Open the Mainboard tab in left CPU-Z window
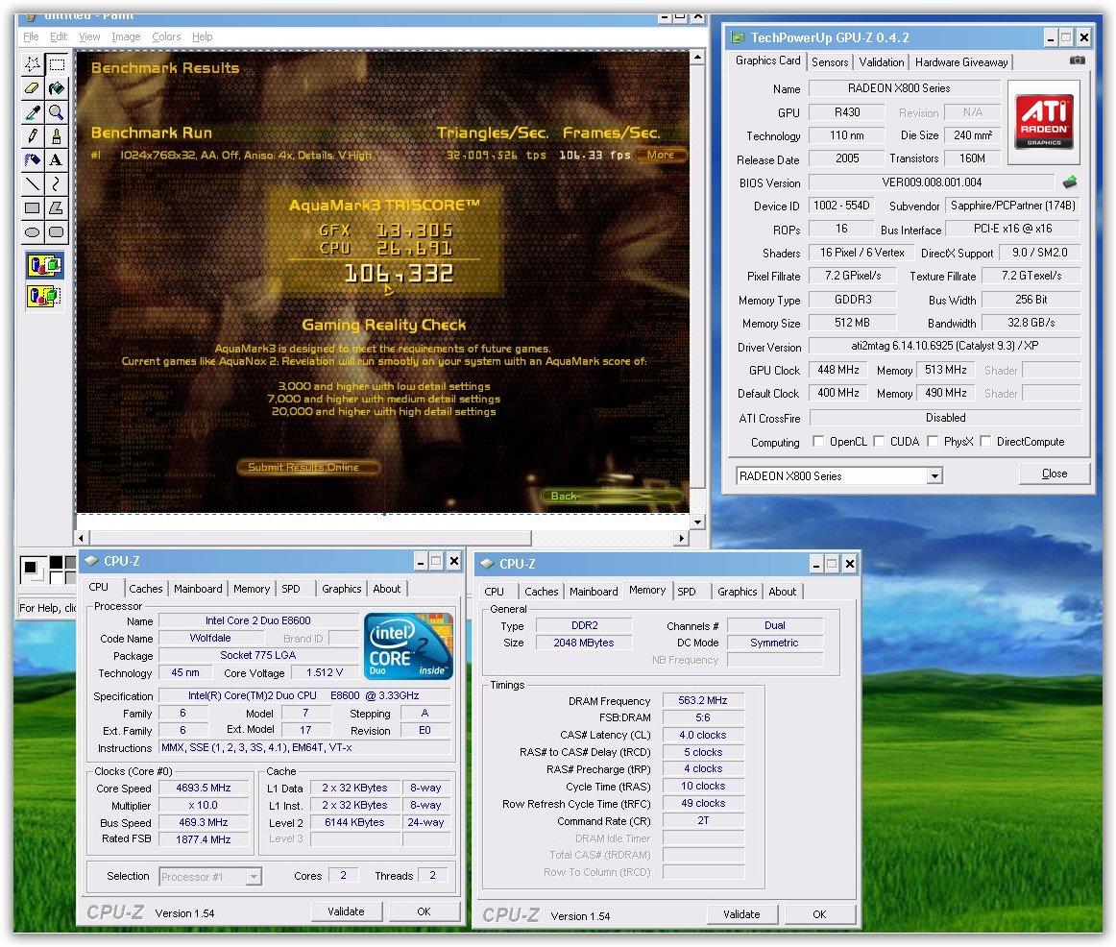This screenshot has height=947, width=1116. (198, 589)
